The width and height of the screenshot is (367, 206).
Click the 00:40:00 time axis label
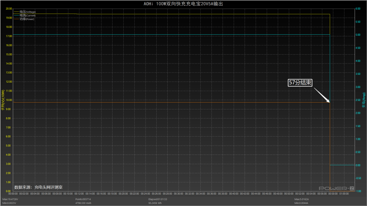pos(234,193)
